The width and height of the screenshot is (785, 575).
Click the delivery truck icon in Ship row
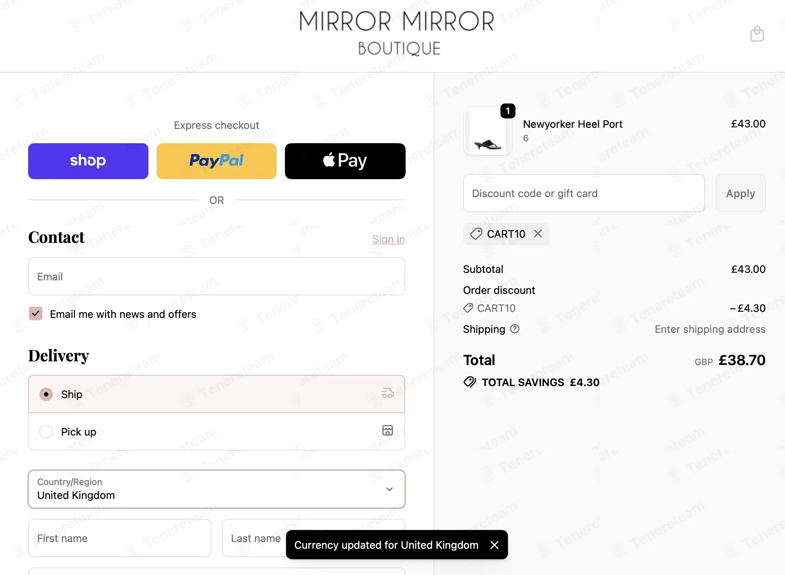coord(387,393)
